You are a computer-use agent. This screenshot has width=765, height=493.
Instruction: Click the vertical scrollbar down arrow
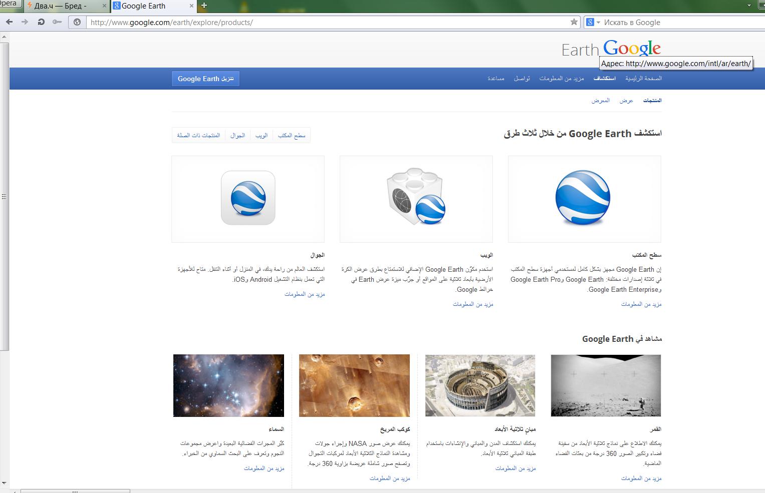coord(4,483)
